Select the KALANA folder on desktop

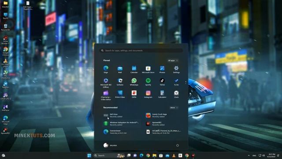pyautogui.click(x=6, y=4)
